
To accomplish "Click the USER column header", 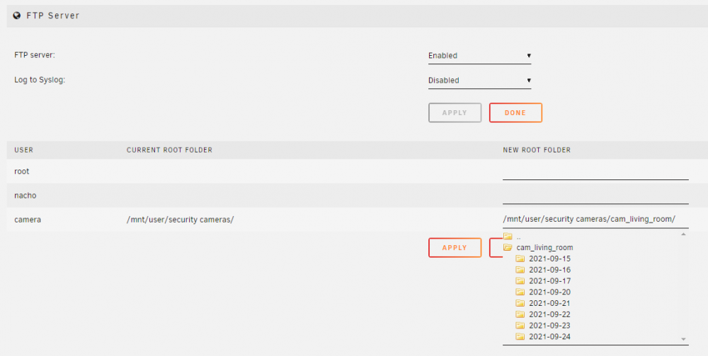I will (x=23, y=150).
